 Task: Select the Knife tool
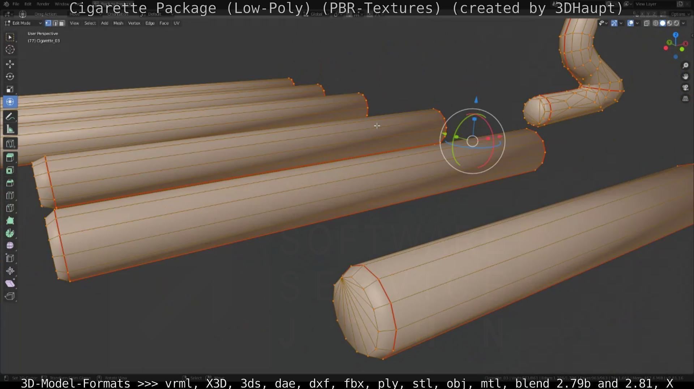pos(10,208)
